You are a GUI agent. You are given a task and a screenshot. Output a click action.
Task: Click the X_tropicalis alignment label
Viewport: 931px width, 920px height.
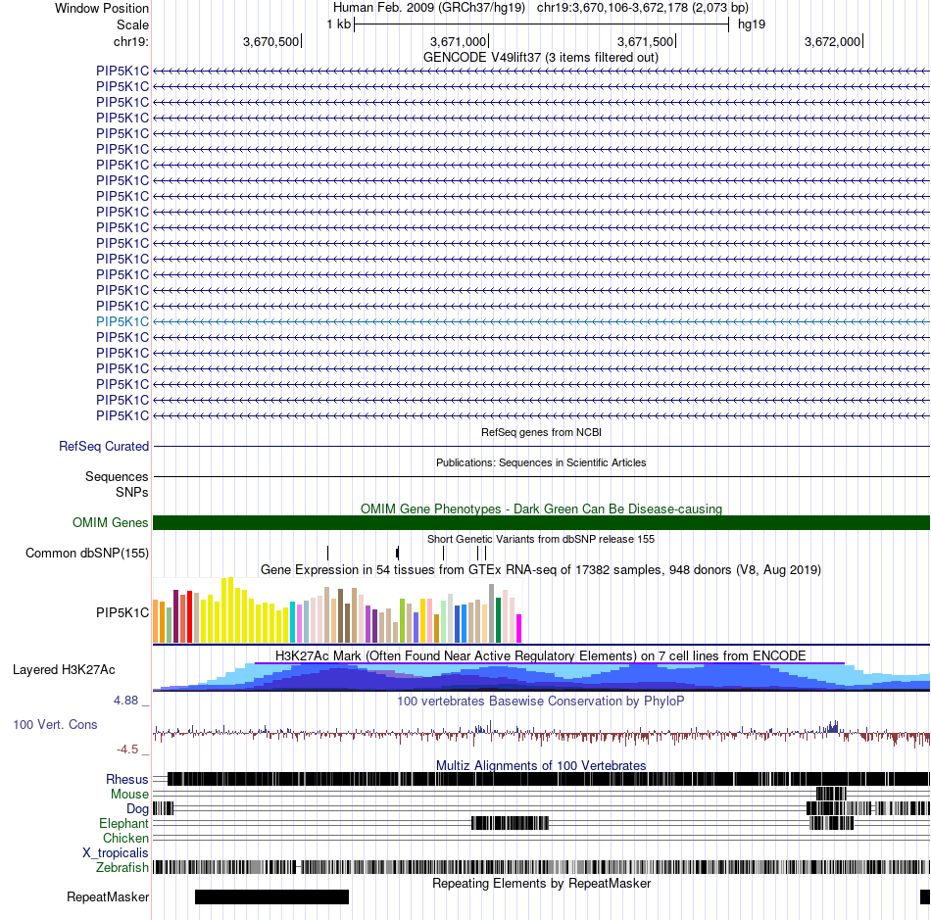coord(116,853)
